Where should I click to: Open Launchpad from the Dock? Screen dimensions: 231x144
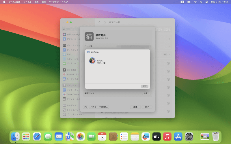26,137
